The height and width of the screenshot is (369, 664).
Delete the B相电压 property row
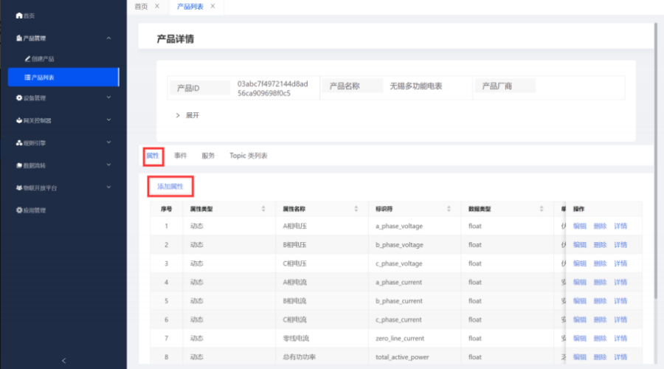pos(600,245)
